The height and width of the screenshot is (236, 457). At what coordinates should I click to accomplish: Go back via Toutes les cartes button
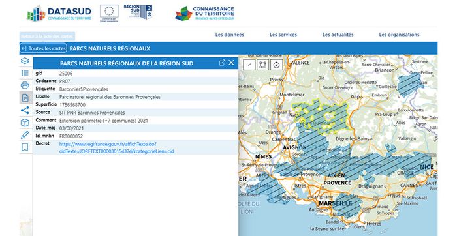[44, 48]
